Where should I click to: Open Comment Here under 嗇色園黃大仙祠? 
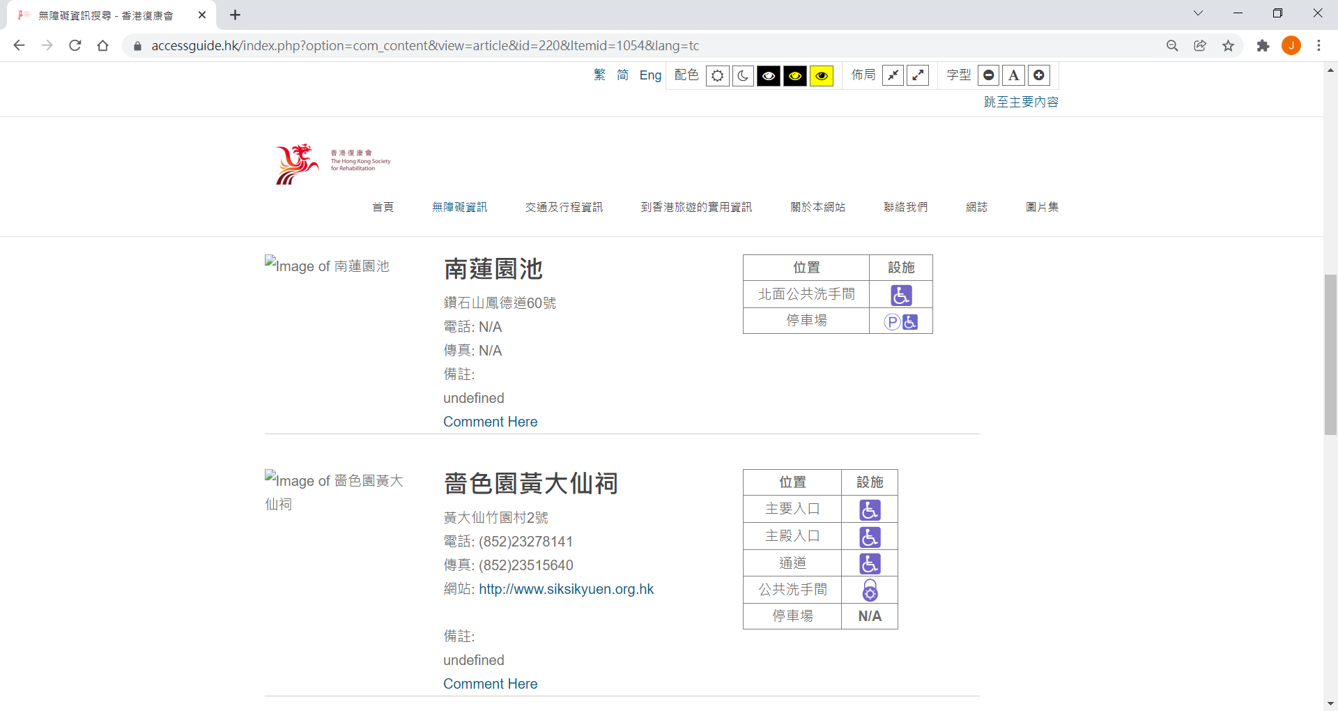(490, 684)
